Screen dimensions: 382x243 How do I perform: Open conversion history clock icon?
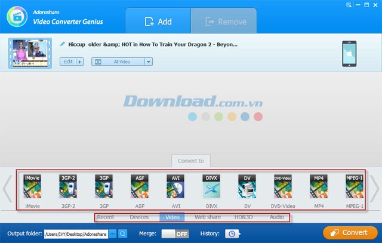click(x=233, y=234)
